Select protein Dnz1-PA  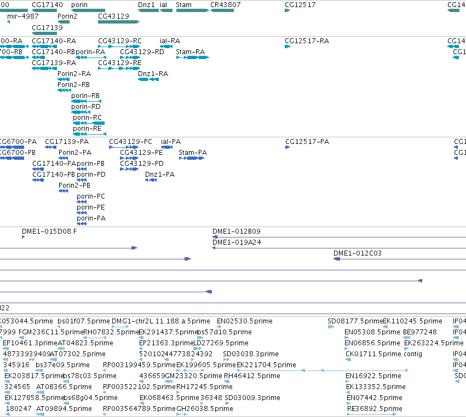point(151,180)
